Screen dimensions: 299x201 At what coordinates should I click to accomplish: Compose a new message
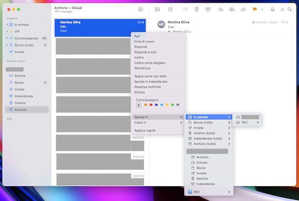tap(170, 9)
